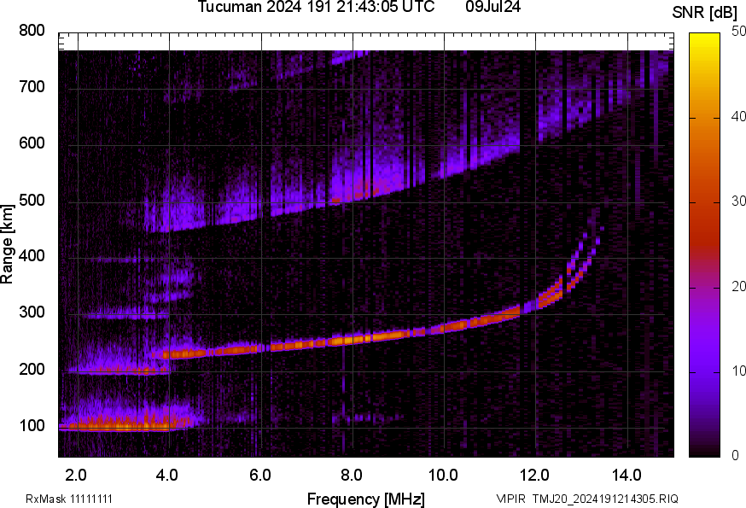Click the colorbar tick label '30'
The height and width of the screenshot is (508, 746).
coord(738,201)
